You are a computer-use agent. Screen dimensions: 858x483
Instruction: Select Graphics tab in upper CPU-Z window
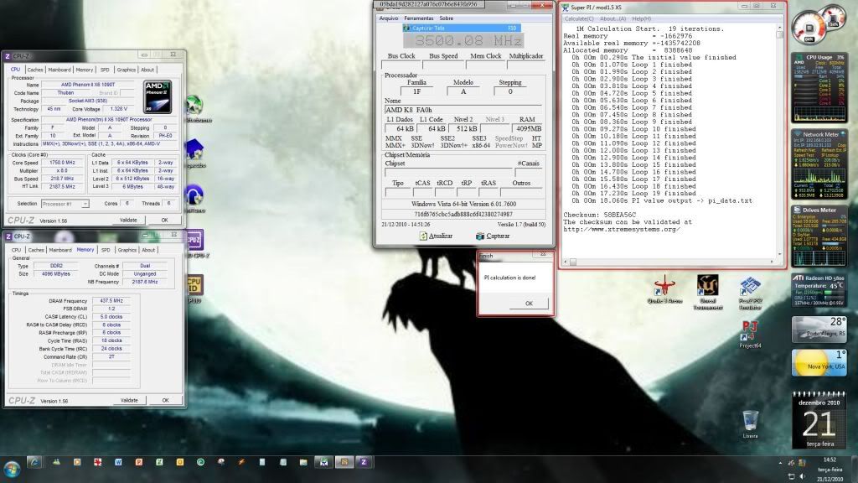coord(127,70)
